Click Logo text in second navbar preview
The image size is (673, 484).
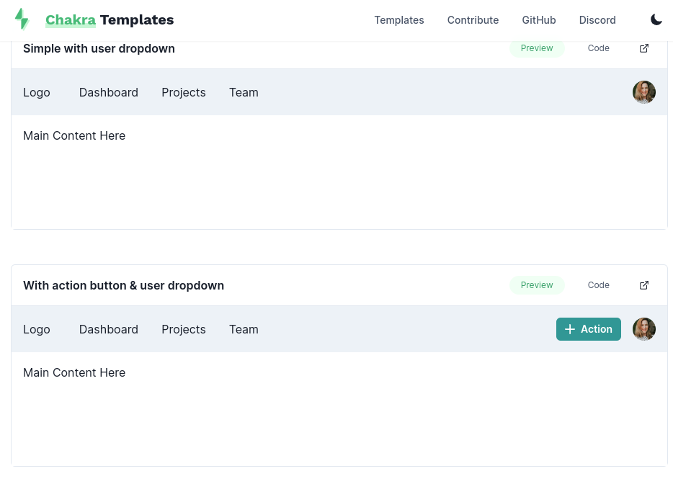[x=37, y=329]
